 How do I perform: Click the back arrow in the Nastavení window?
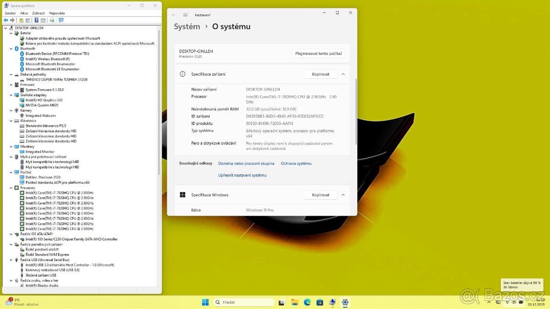coord(174,14)
